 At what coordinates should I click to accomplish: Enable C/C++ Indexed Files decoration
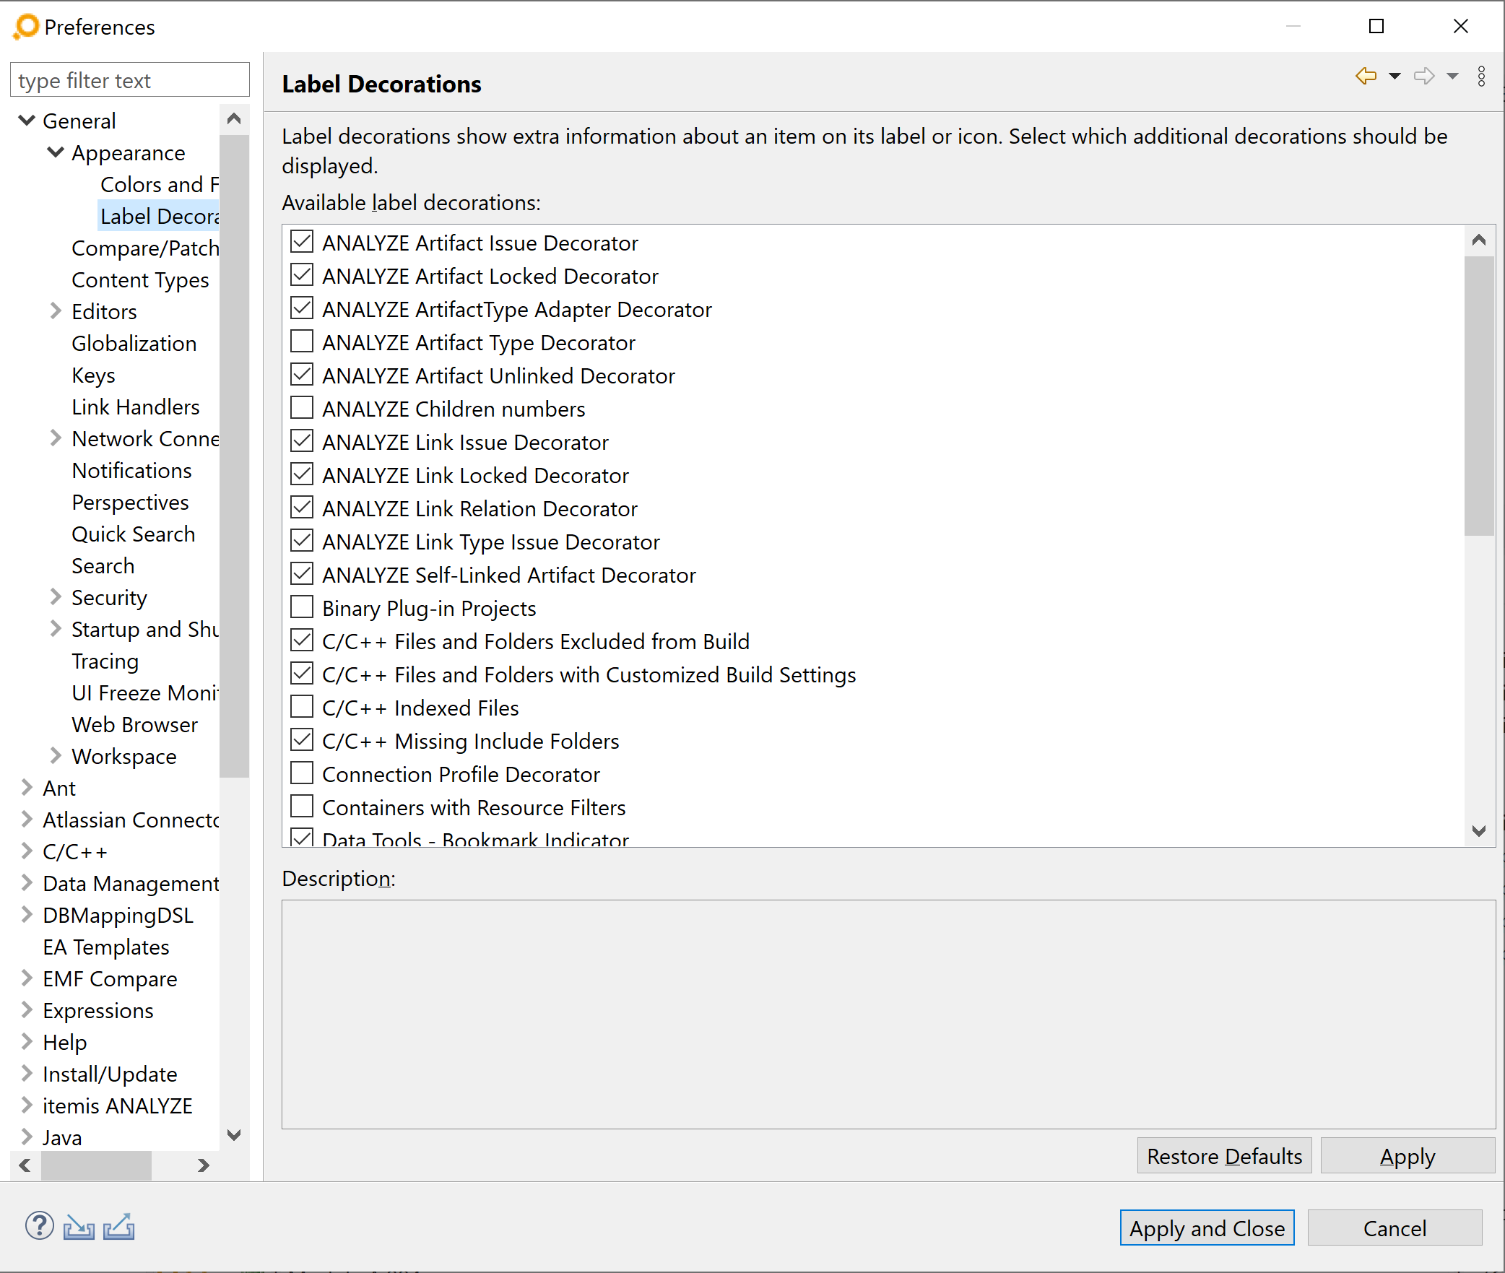tap(302, 707)
